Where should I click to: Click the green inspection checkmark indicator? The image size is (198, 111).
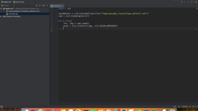(197, 9)
